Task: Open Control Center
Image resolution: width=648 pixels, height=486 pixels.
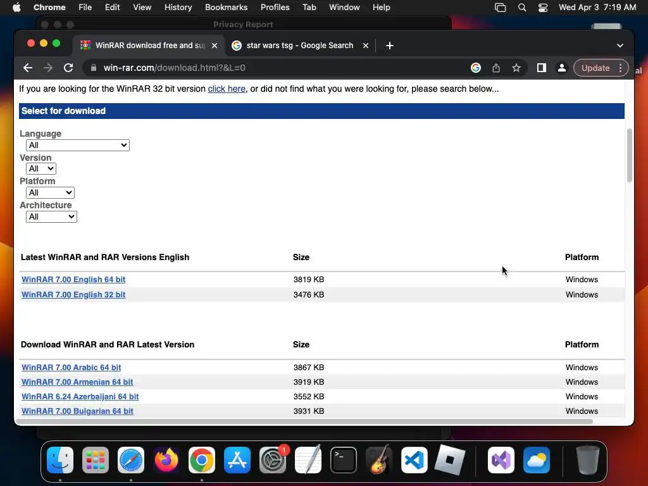Action: pos(542,8)
